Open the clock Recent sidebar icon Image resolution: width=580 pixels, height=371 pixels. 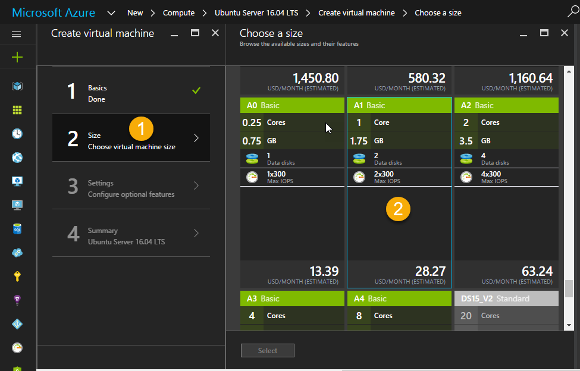click(x=17, y=134)
